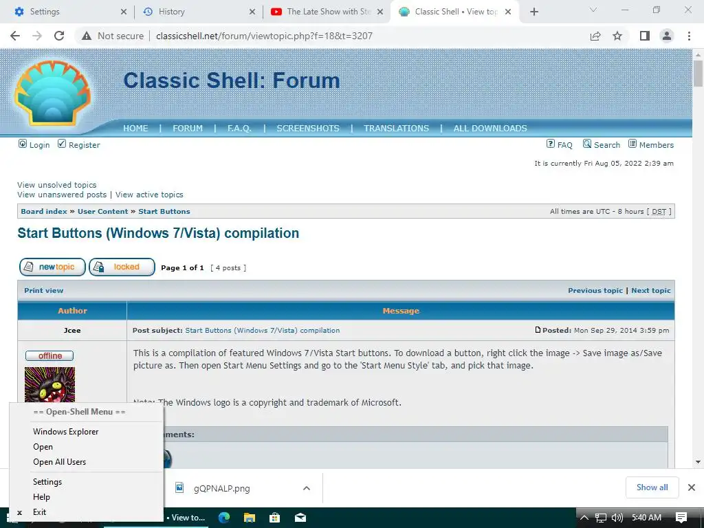
Task: Click the Login link
Action: coord(34,144)
